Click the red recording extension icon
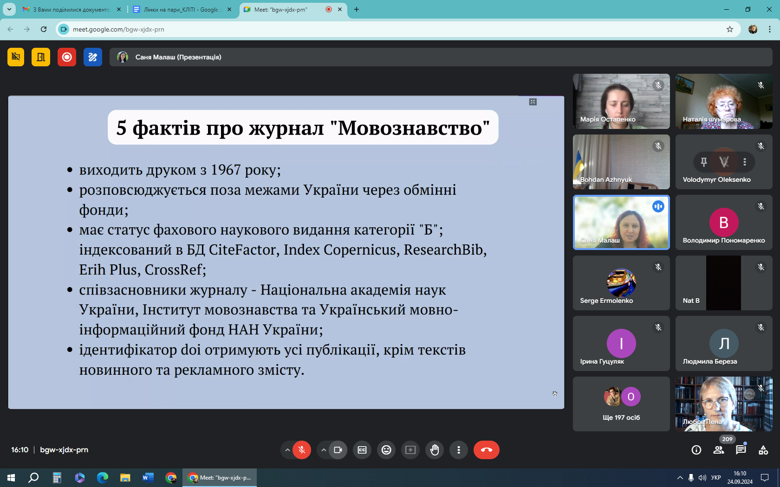 [x=67, y=57]
